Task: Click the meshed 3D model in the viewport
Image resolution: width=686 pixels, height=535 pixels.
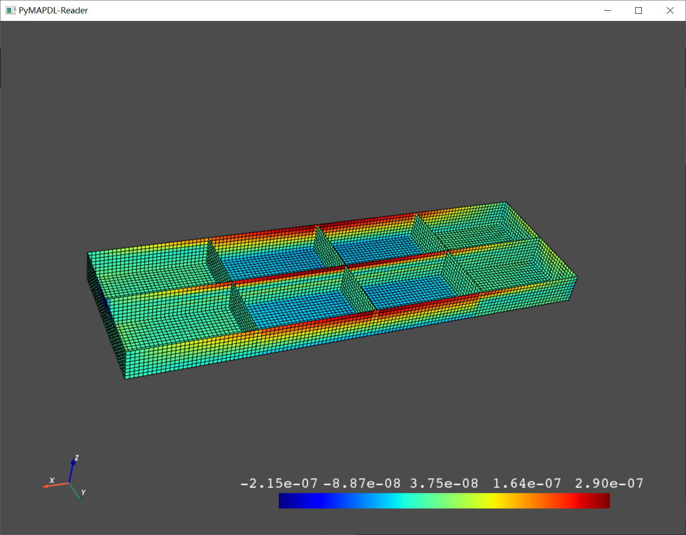Action: point(332,290)
